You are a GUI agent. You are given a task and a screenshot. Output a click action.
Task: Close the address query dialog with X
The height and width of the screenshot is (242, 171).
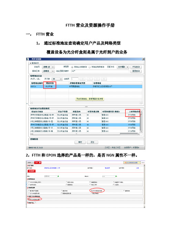tap(143, 59)
